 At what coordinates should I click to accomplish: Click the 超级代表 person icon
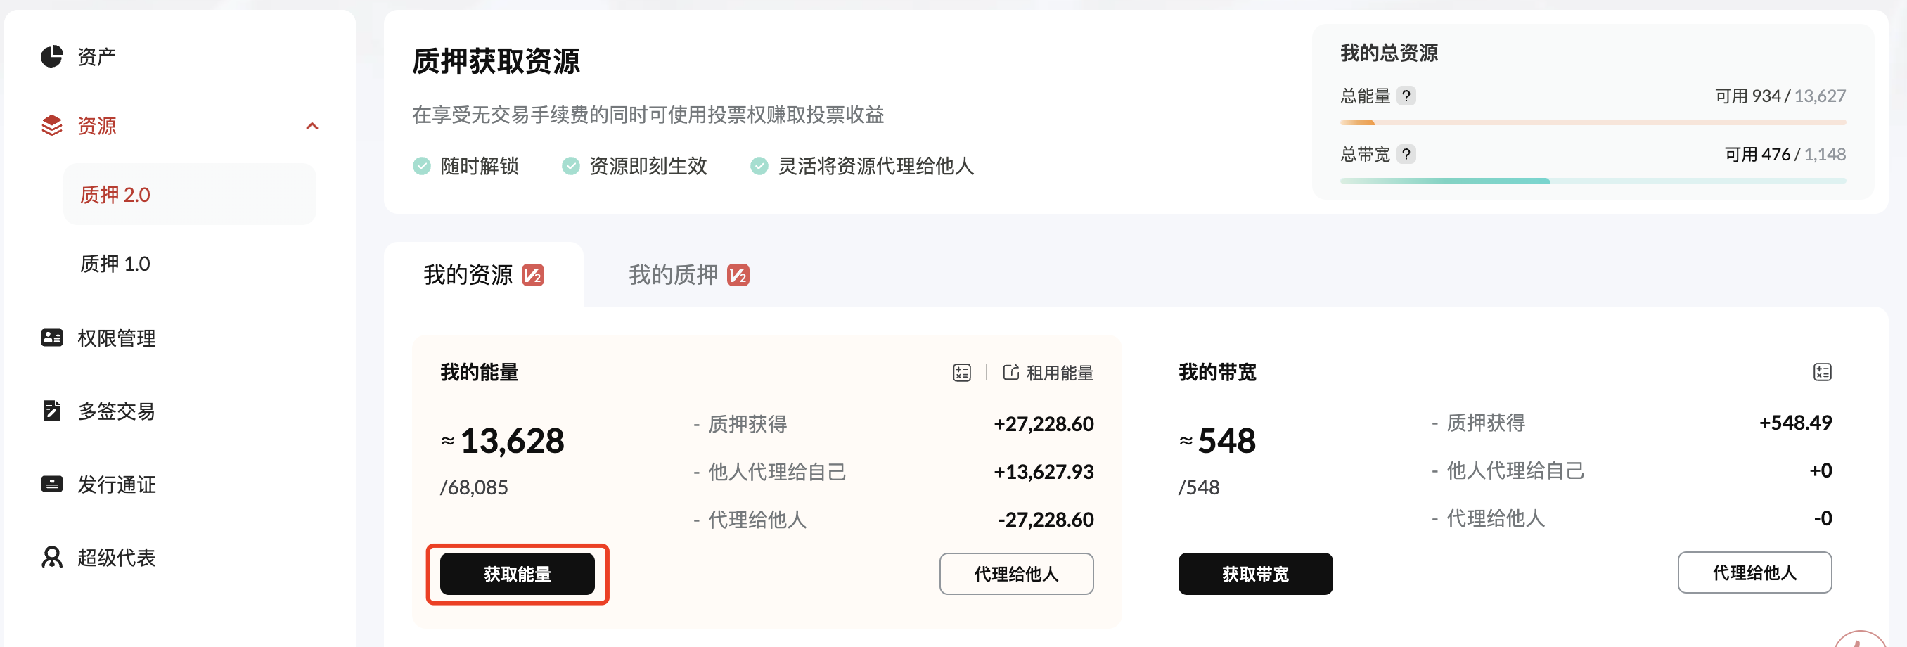coord(51,557)
